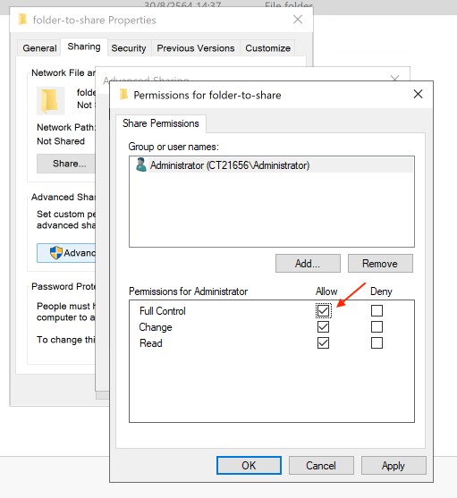Click the Administrator user icon in list
The image size is (457, 498).
point(140,165)
